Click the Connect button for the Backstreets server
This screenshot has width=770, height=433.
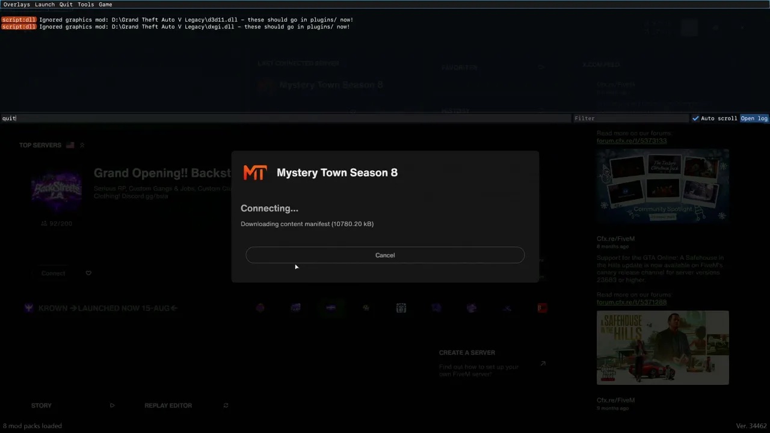click(53, 273)
